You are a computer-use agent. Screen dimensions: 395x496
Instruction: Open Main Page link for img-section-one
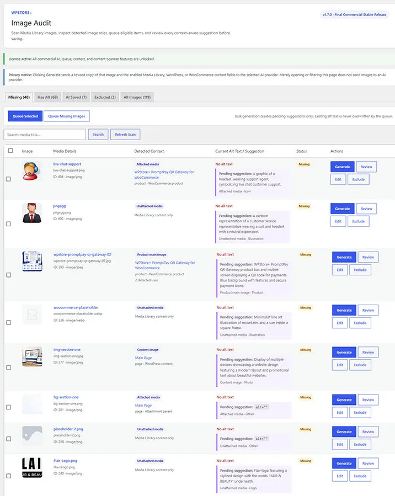pyautogui.click(x=143, y=358)
